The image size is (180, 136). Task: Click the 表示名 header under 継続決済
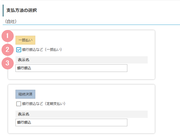(24, 114)
